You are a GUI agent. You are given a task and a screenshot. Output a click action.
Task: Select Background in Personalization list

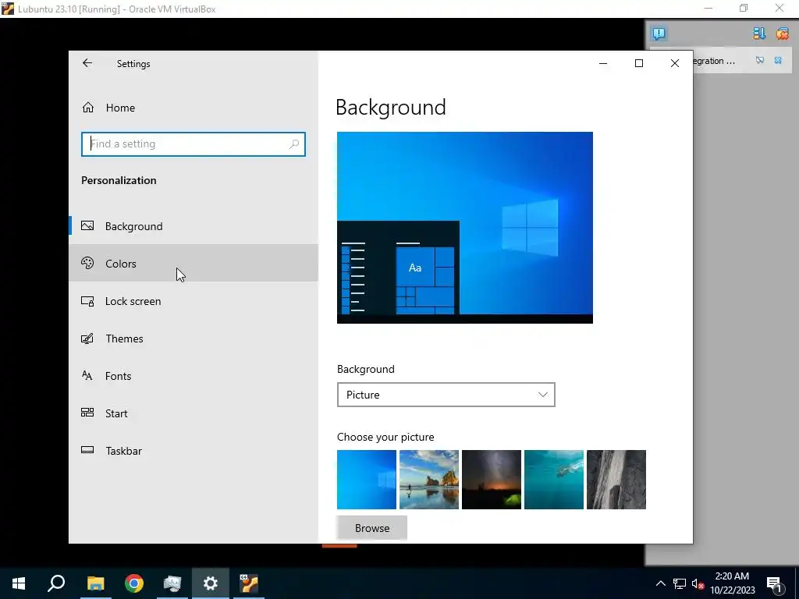194,226
